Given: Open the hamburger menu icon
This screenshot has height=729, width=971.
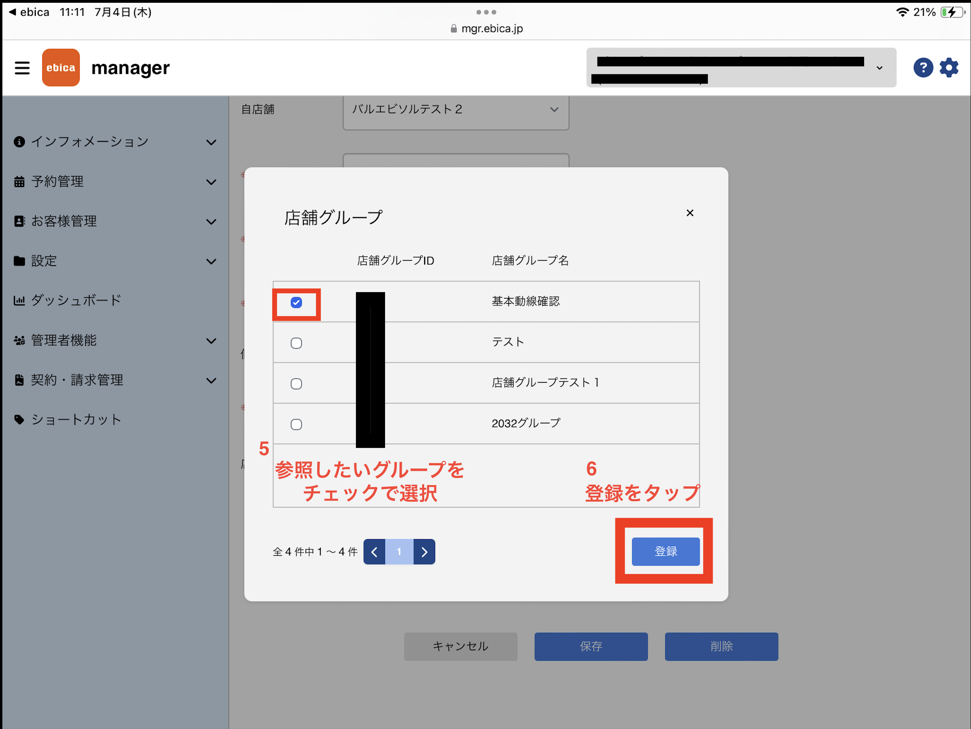Looking at the screenshot, I should (x=22, y=67).
